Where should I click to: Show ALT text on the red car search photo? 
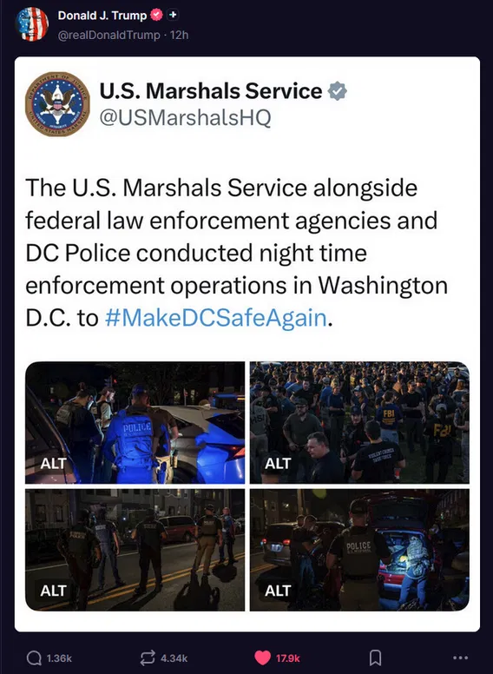278,591
